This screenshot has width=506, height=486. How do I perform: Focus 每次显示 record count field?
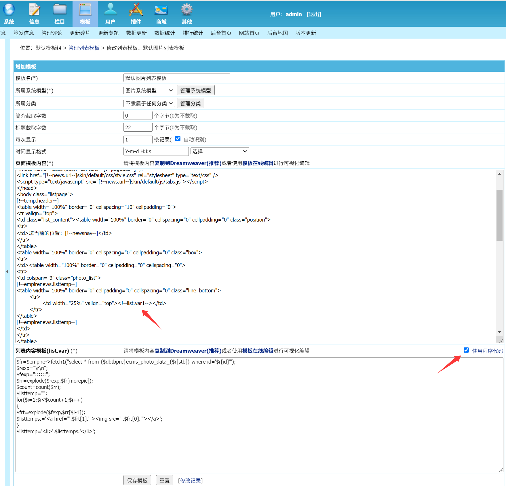click(138, 139)
